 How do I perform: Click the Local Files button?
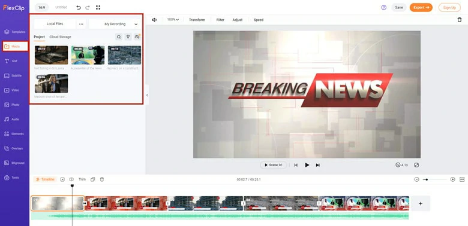click(x=55, y=24)
